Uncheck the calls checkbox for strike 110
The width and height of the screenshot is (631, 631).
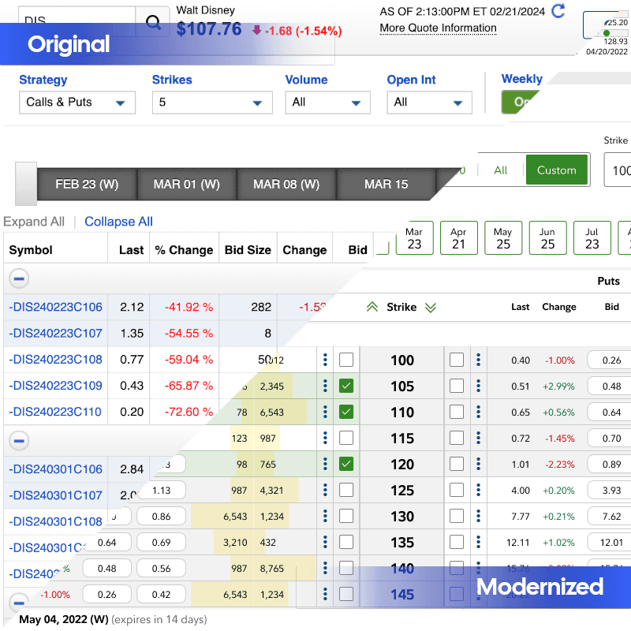346,412
